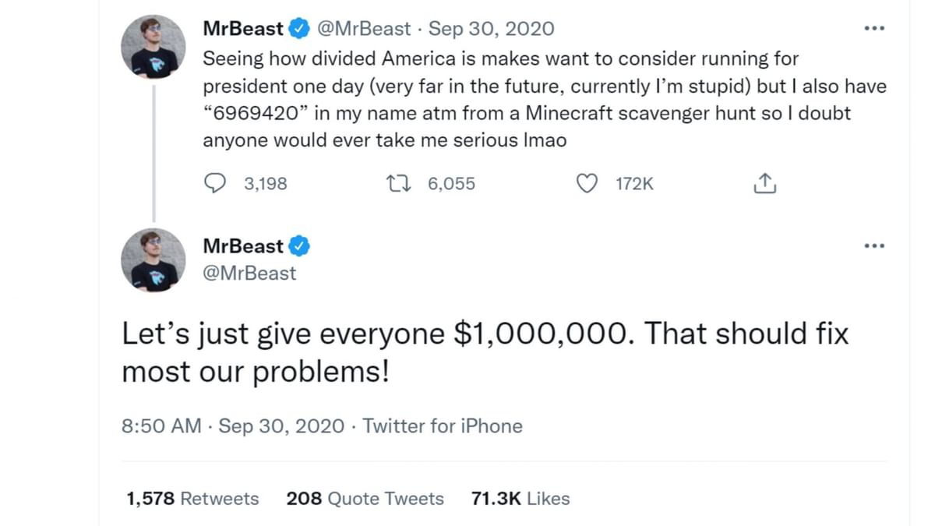
Task: View the 208 Quote Tweets
Action: pos(365,499)
